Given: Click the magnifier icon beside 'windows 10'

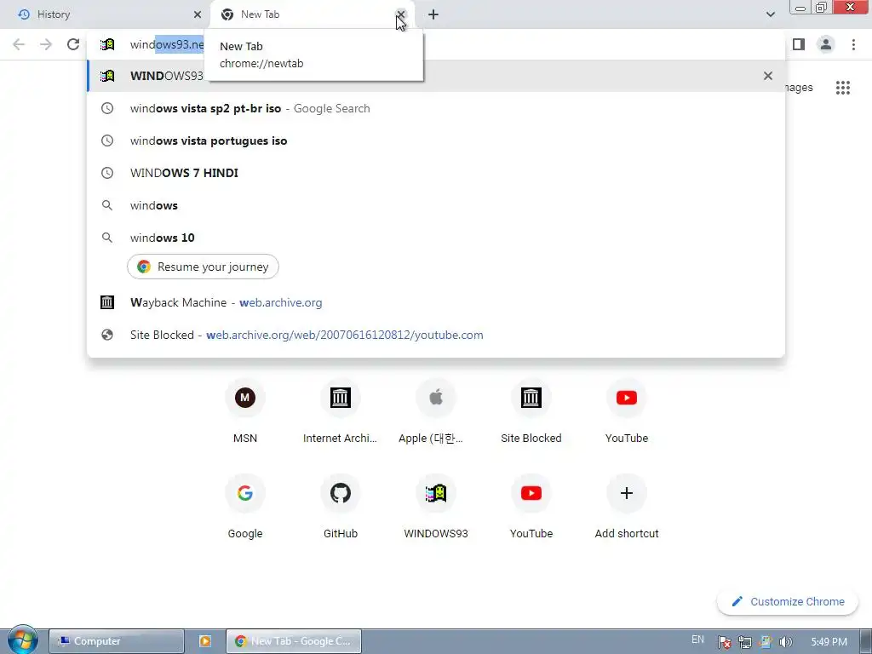Looking at the screenshot, I should [x=107, y=238].
